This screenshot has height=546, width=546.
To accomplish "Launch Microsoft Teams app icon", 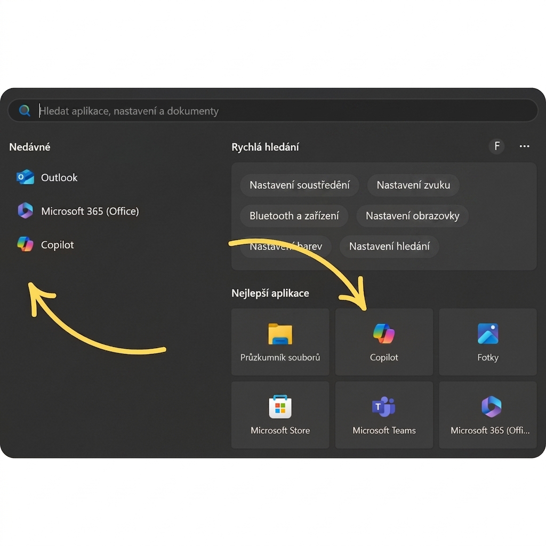I will pyautogui.click(x=384, y=406).
